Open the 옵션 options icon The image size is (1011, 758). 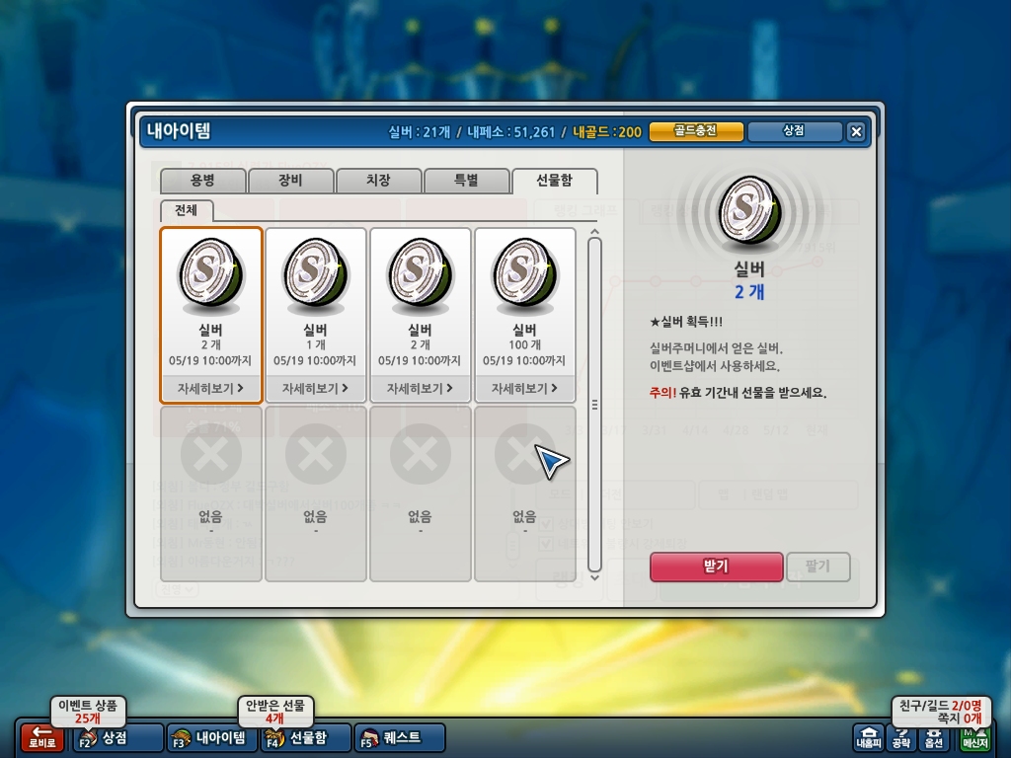pos(933,737)
